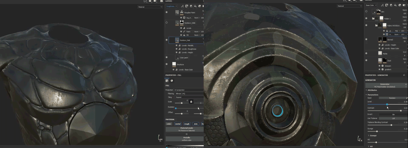Open the right viewport Material dropdown
The width and height of the screenshot is (408, 148).
pos(349,6)
